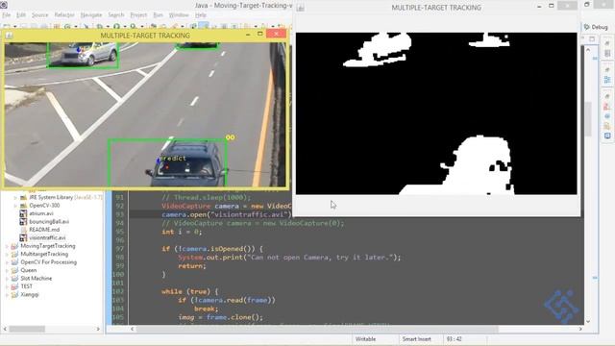Open the Debug launch dropdown arrow

click(x=108, y=27)
